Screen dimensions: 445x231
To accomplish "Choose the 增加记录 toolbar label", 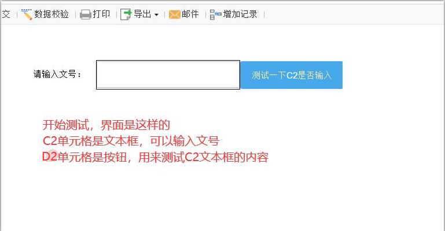I will tap(240, 14).
